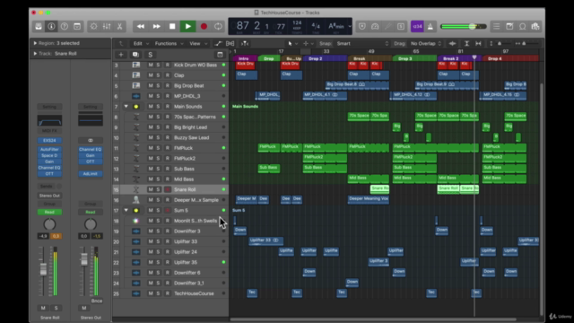Toggle the Inspector button
Screen dimensions: 574x323
51,26
